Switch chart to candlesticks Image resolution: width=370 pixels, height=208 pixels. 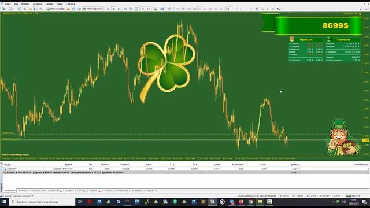click(x=113, y=9)
